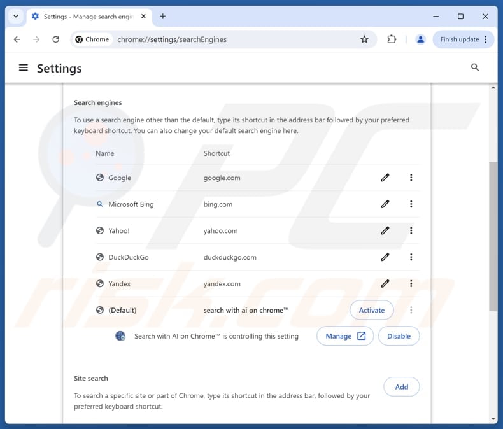The height and width of the screenshot is (429, 503).
Task: Edit the DuckDuckGo search engine
Action: click(x=385, y=257)
